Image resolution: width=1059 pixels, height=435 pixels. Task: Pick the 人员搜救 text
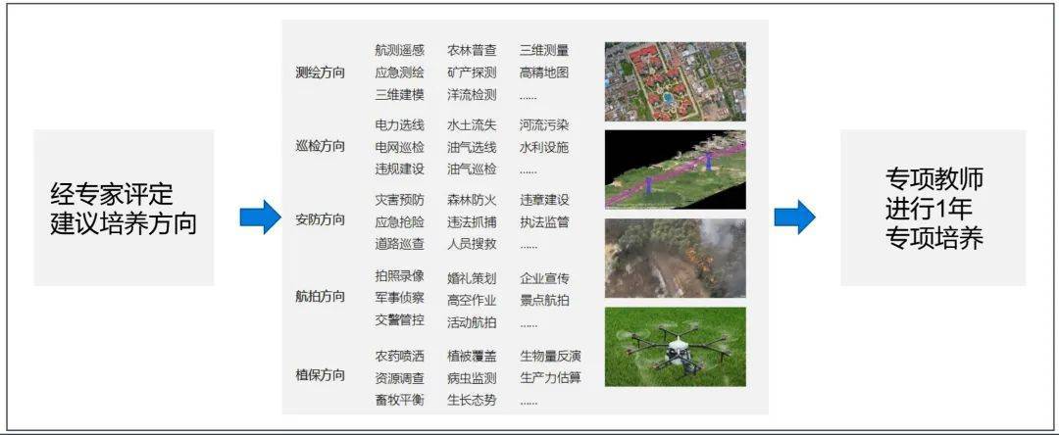pyautogui.click(x=472, y=244)
